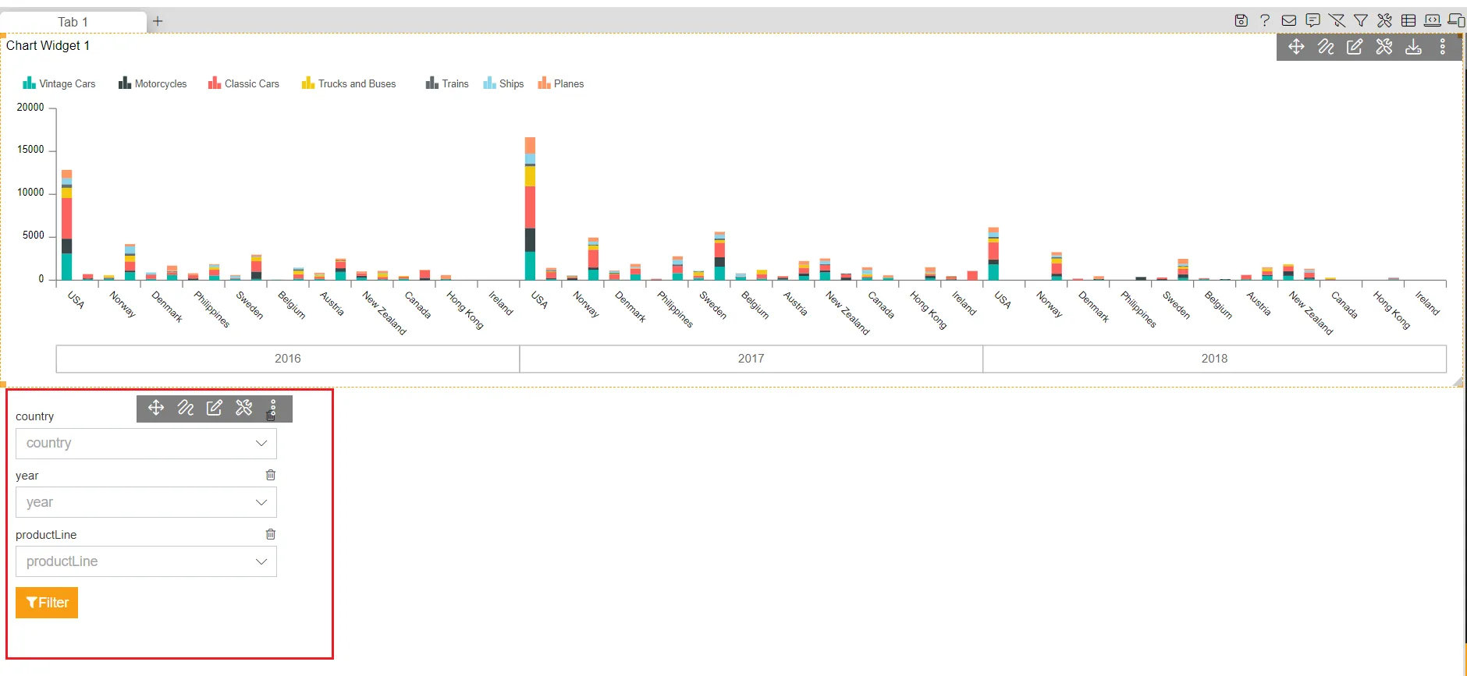This screenshot has height=676, width=1467.
Task: Click the 2017 year axis band
Action: (x=751, y=359)
